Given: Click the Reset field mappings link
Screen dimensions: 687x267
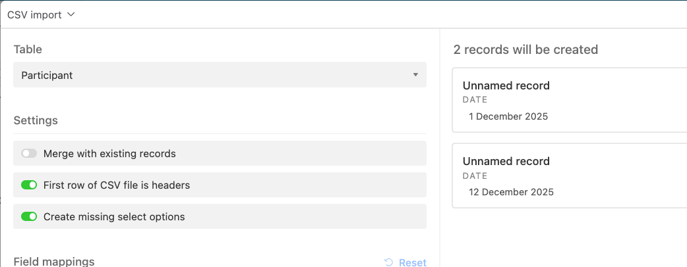Looking at the screenshot, I should (405, 262).
